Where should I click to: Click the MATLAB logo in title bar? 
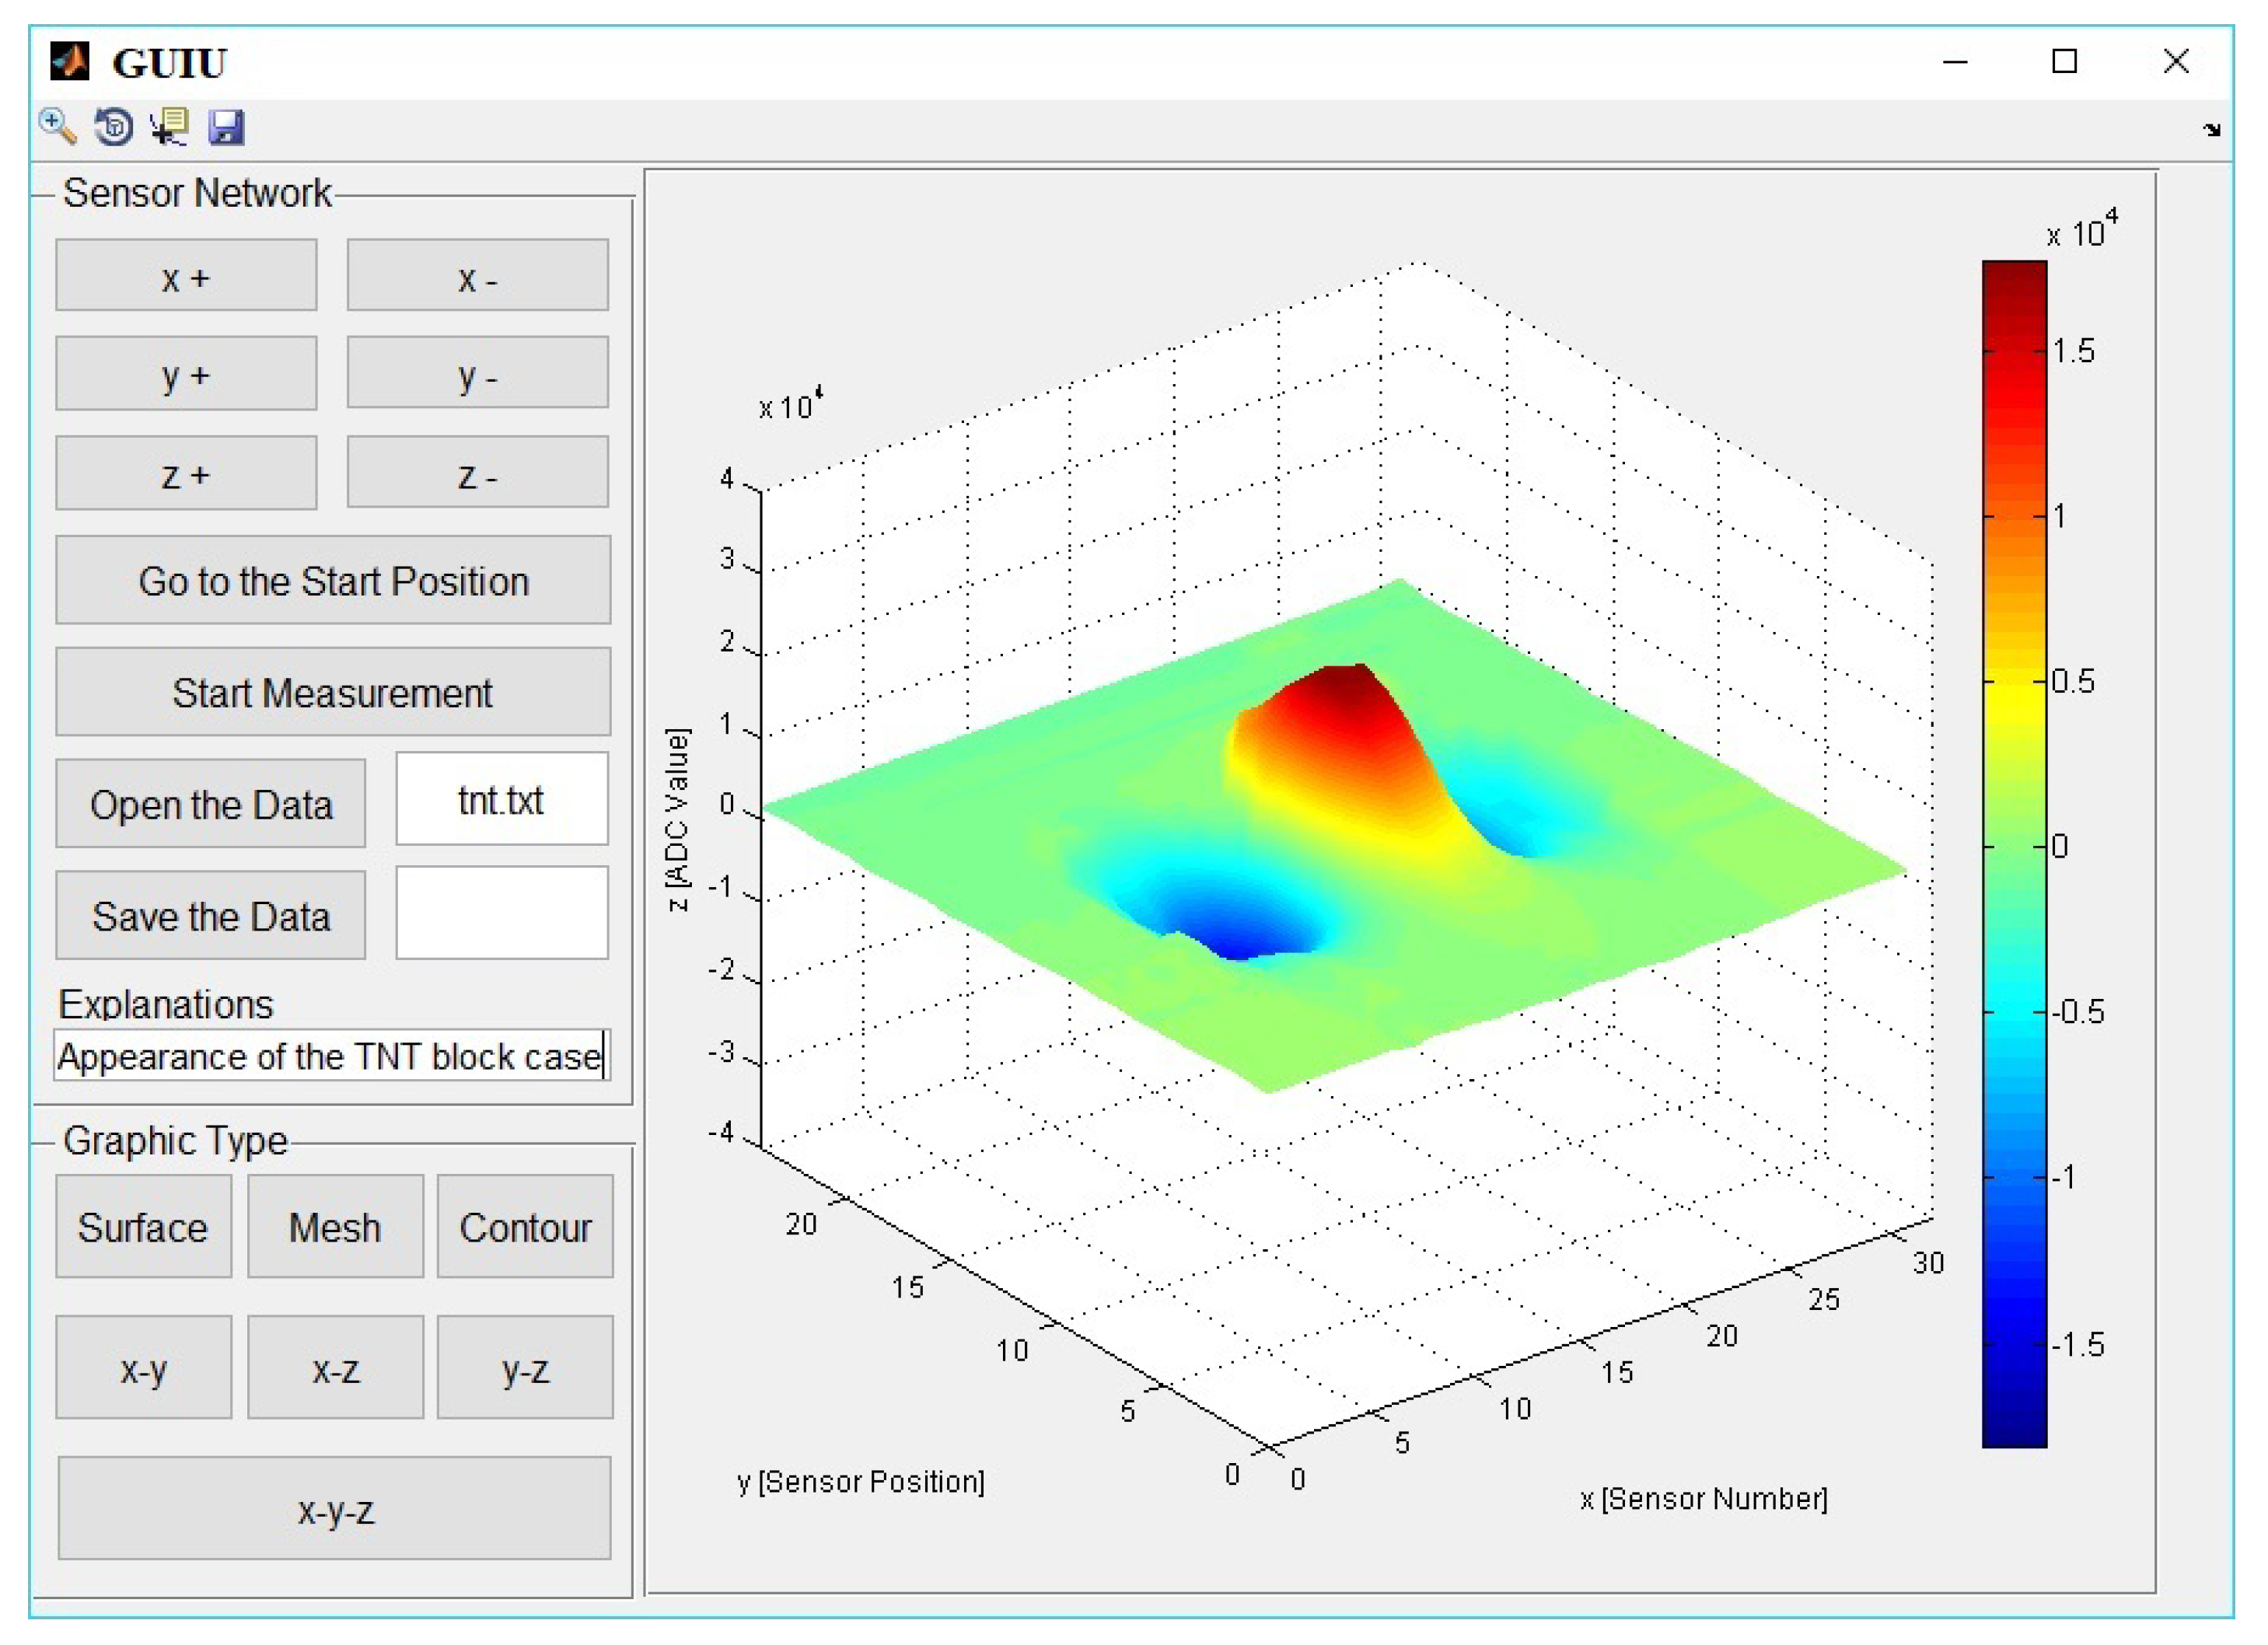click(x=70, y=61)
